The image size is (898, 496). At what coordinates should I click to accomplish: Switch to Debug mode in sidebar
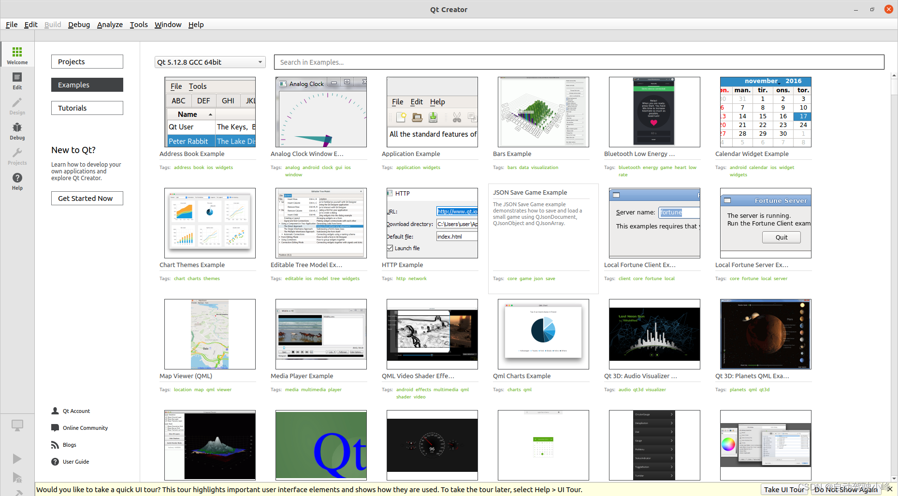point(17,130)
